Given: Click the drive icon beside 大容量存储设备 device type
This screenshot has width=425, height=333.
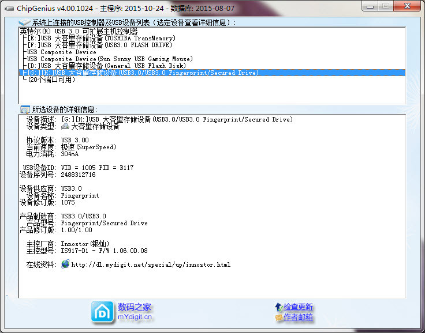Looking at the screenshot, I should pos(65,127).
